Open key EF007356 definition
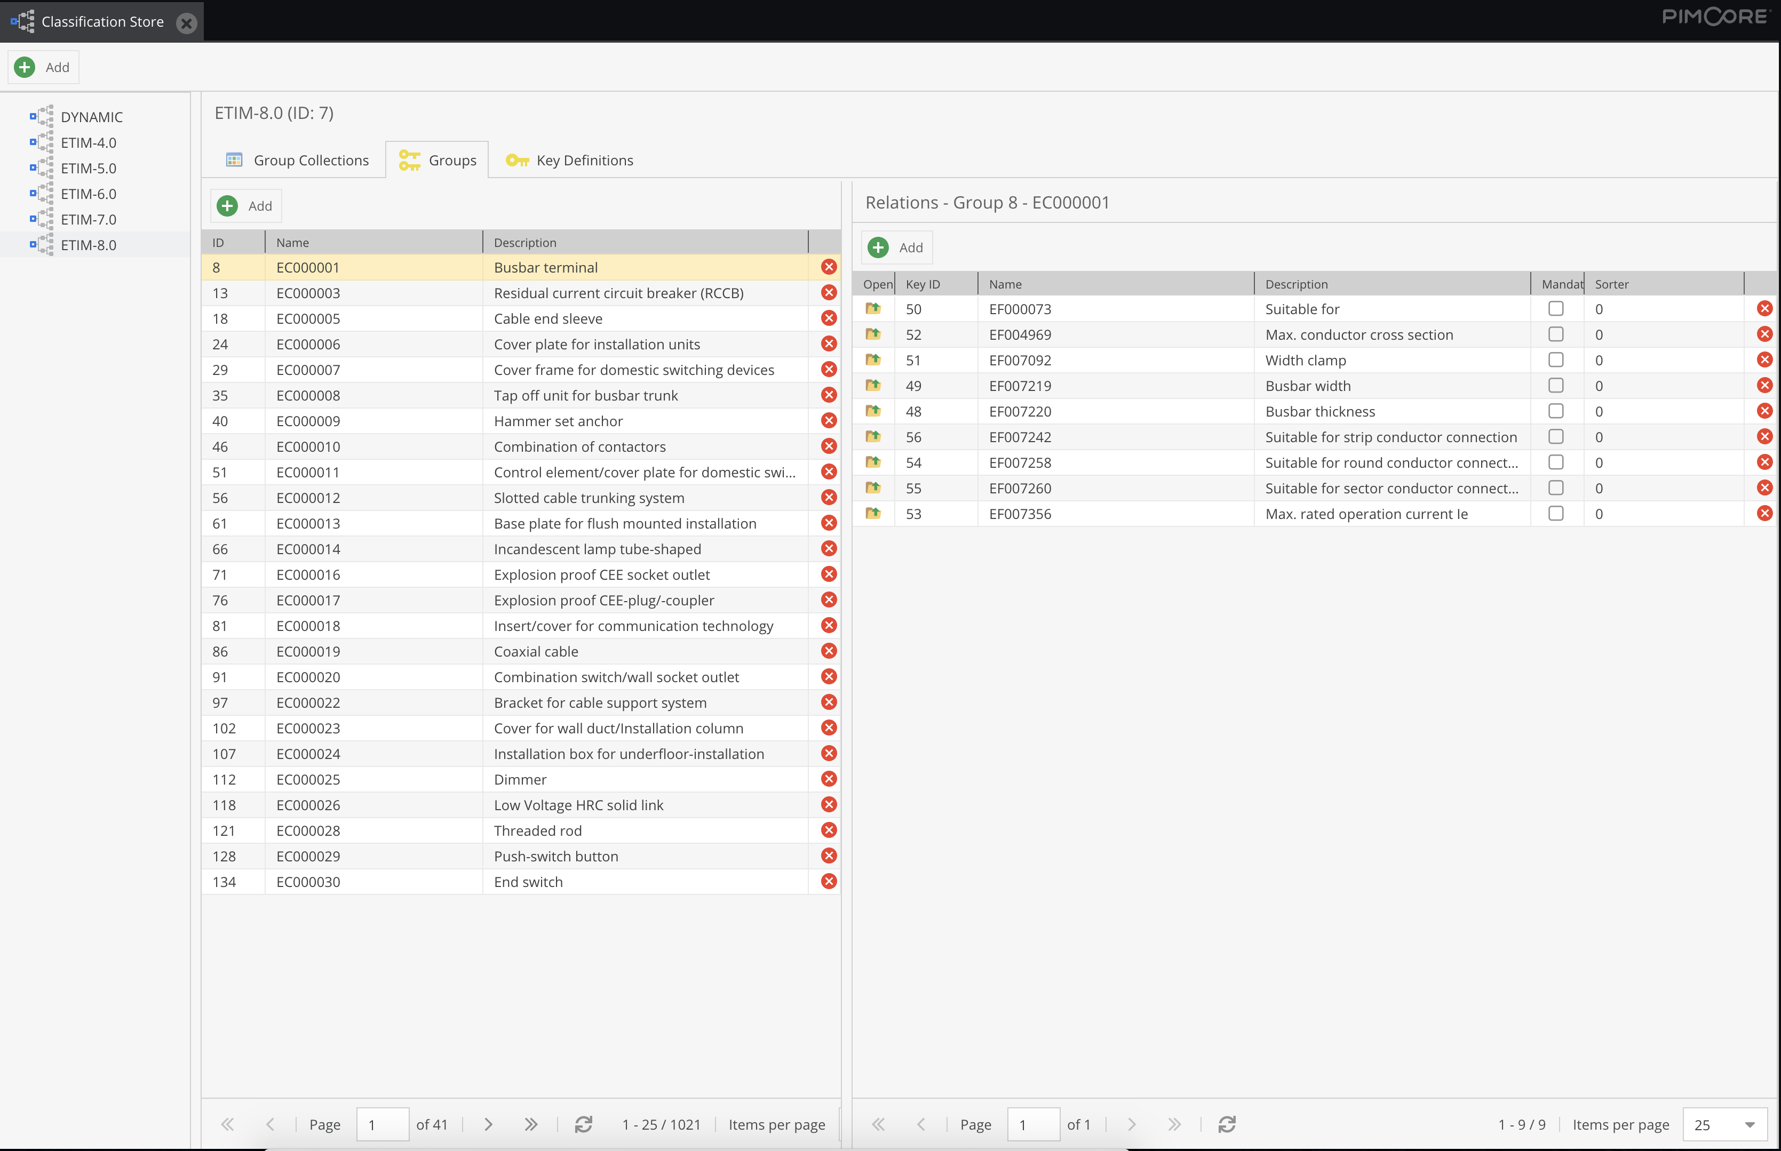1781x1151 pixels. point(872,513)
